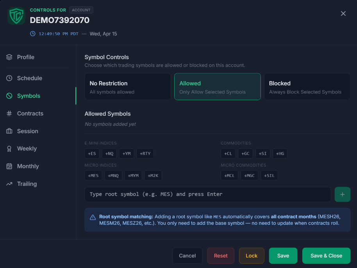Click Save & Close

point(326,256)
